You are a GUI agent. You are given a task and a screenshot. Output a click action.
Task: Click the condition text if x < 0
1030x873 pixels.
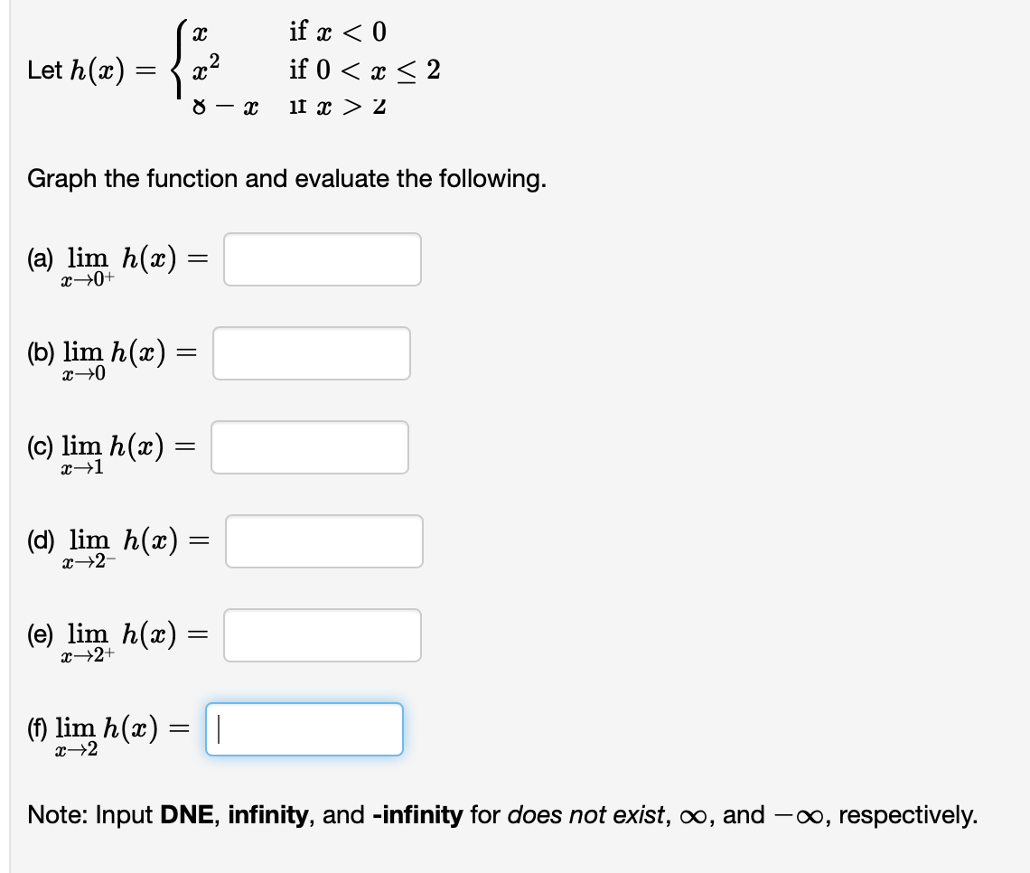[x=336, y=32]
